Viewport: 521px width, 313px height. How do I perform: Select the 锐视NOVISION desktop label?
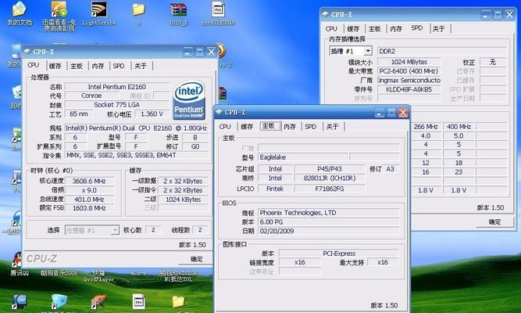(x=178, y=276)
